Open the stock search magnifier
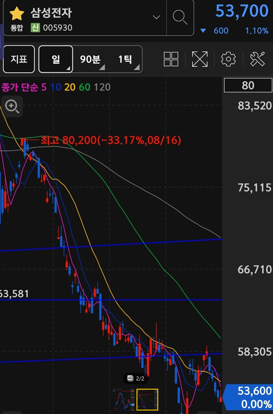This screenshot has width=273, height=414. [x=180, y=17]
